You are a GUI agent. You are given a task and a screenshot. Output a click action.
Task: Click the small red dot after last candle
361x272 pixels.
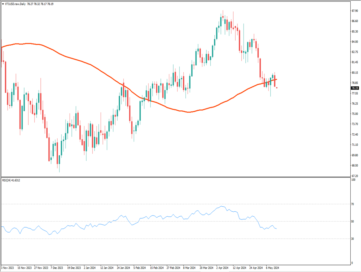point(277,88)
